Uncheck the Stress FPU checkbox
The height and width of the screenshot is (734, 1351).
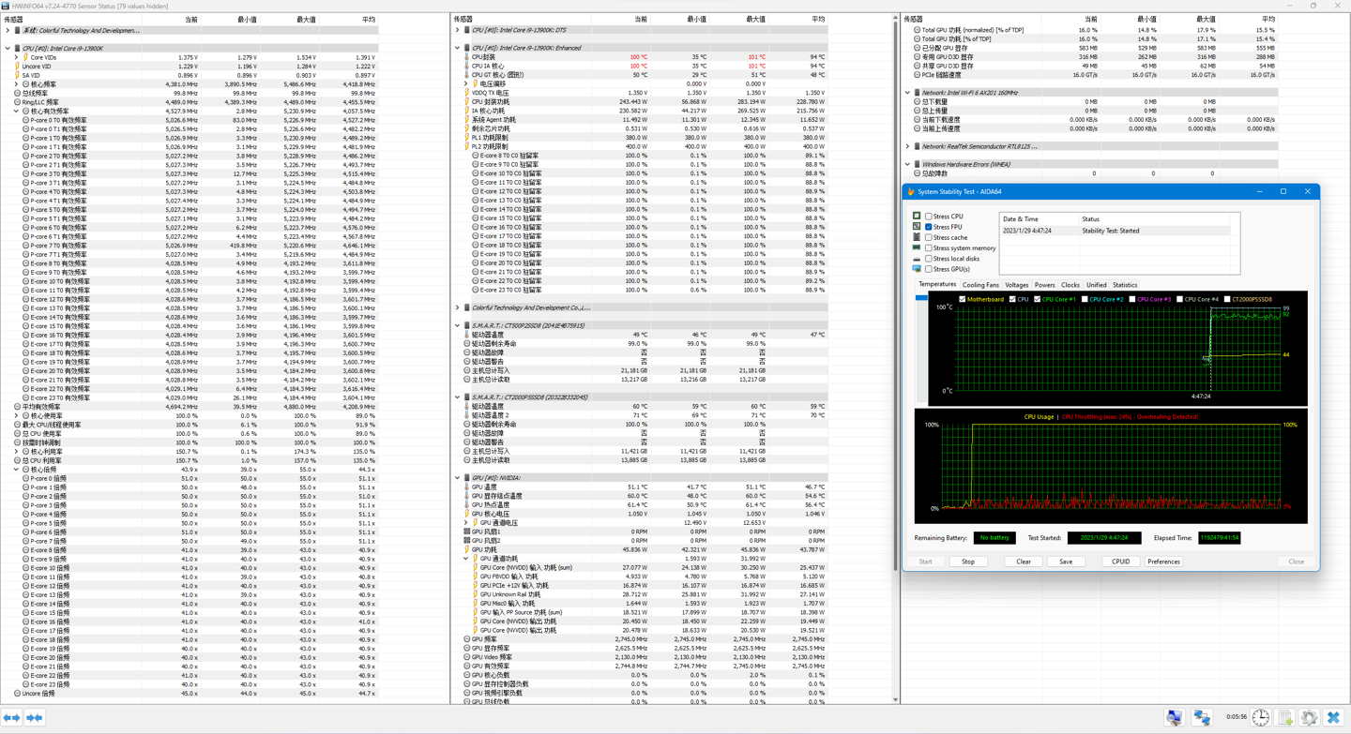pos(929,227)
